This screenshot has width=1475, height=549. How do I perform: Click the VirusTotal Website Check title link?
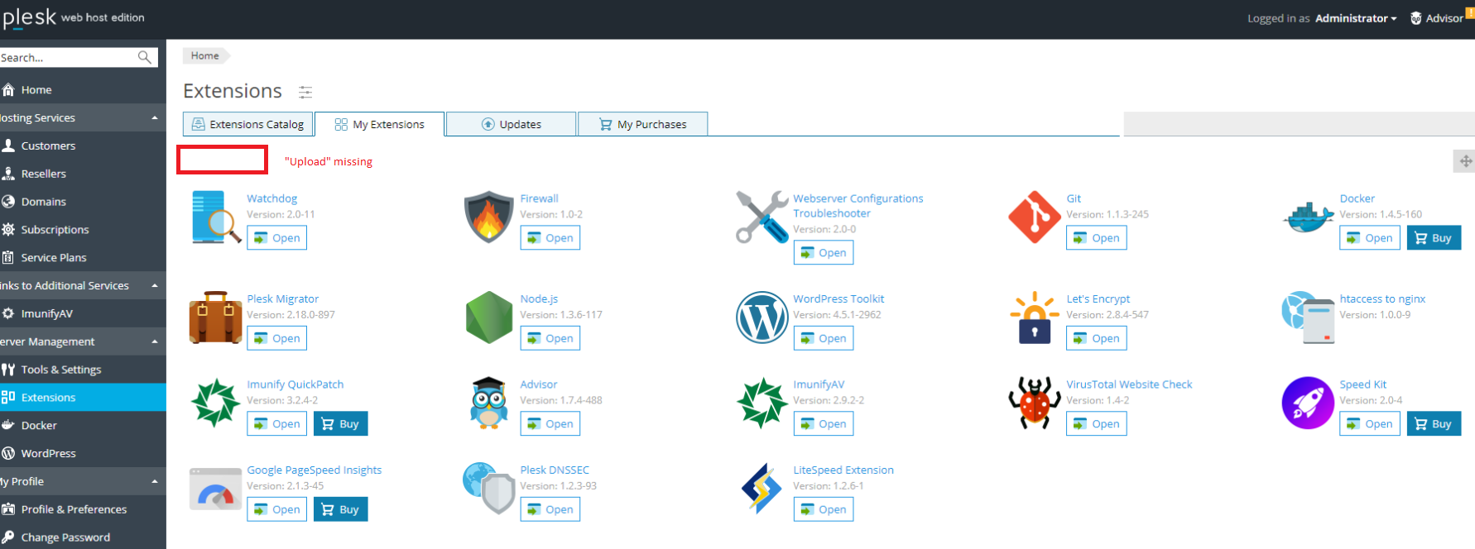[x=1129, y=384]
